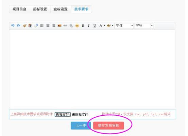Image resolution: width=188 pixels, height=136 pixels.
Task: Click the eraser clear-formatting icon
Action: coord(36,25)
